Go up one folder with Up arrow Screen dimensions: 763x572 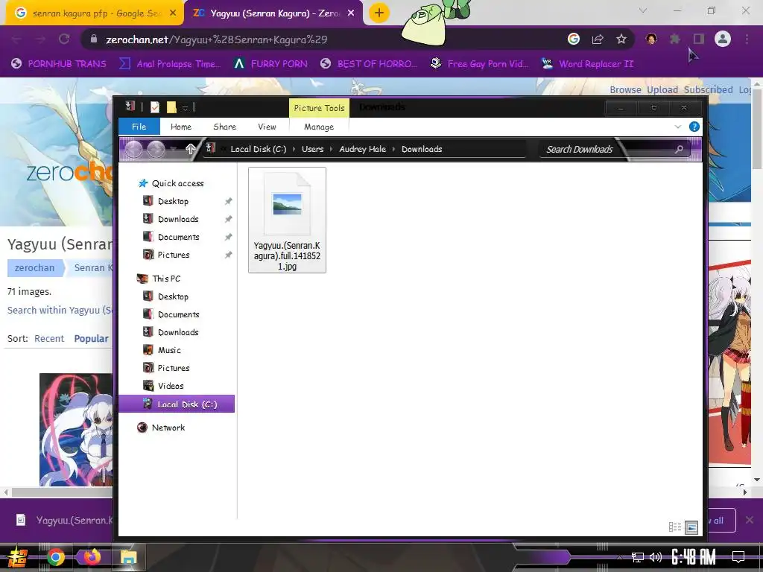coord(190,149)
